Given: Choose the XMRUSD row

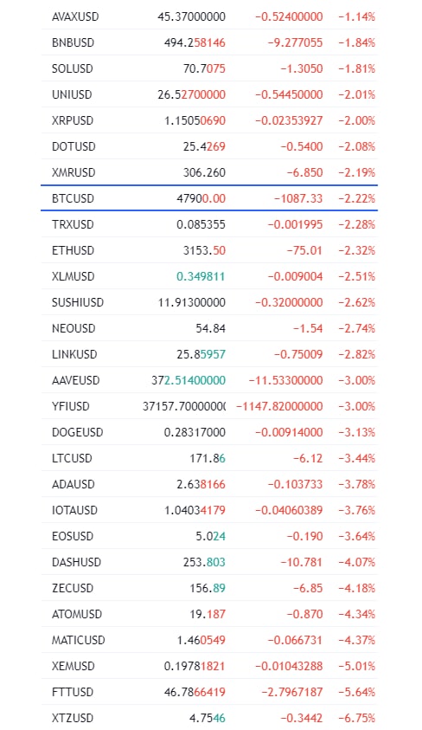Looking at the screenshot, I should [209, 172].
